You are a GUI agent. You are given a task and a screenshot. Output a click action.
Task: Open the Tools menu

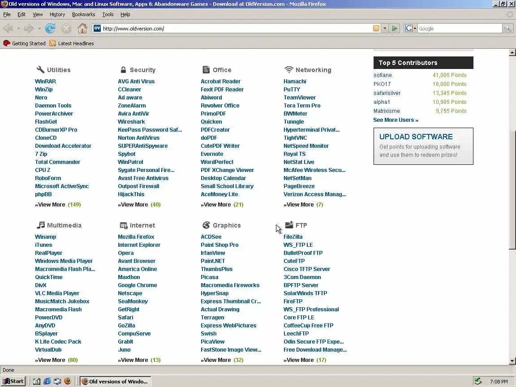tap(108, 14)
